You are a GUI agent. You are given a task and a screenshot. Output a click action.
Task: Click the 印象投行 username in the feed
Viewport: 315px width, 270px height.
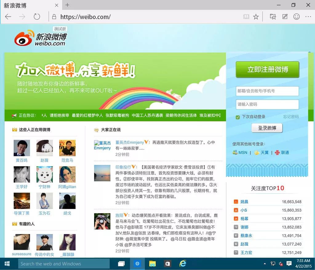[x=123, y=167]
